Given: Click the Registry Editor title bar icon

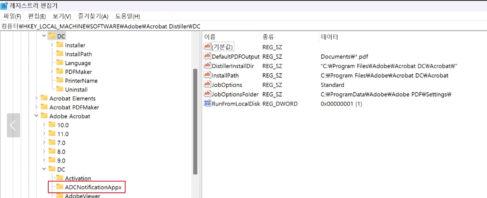Looking at the screenshot, I should 4,5.
